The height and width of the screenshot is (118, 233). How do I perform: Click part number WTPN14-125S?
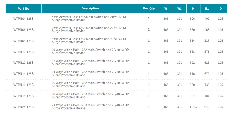[x=24, y=74]
